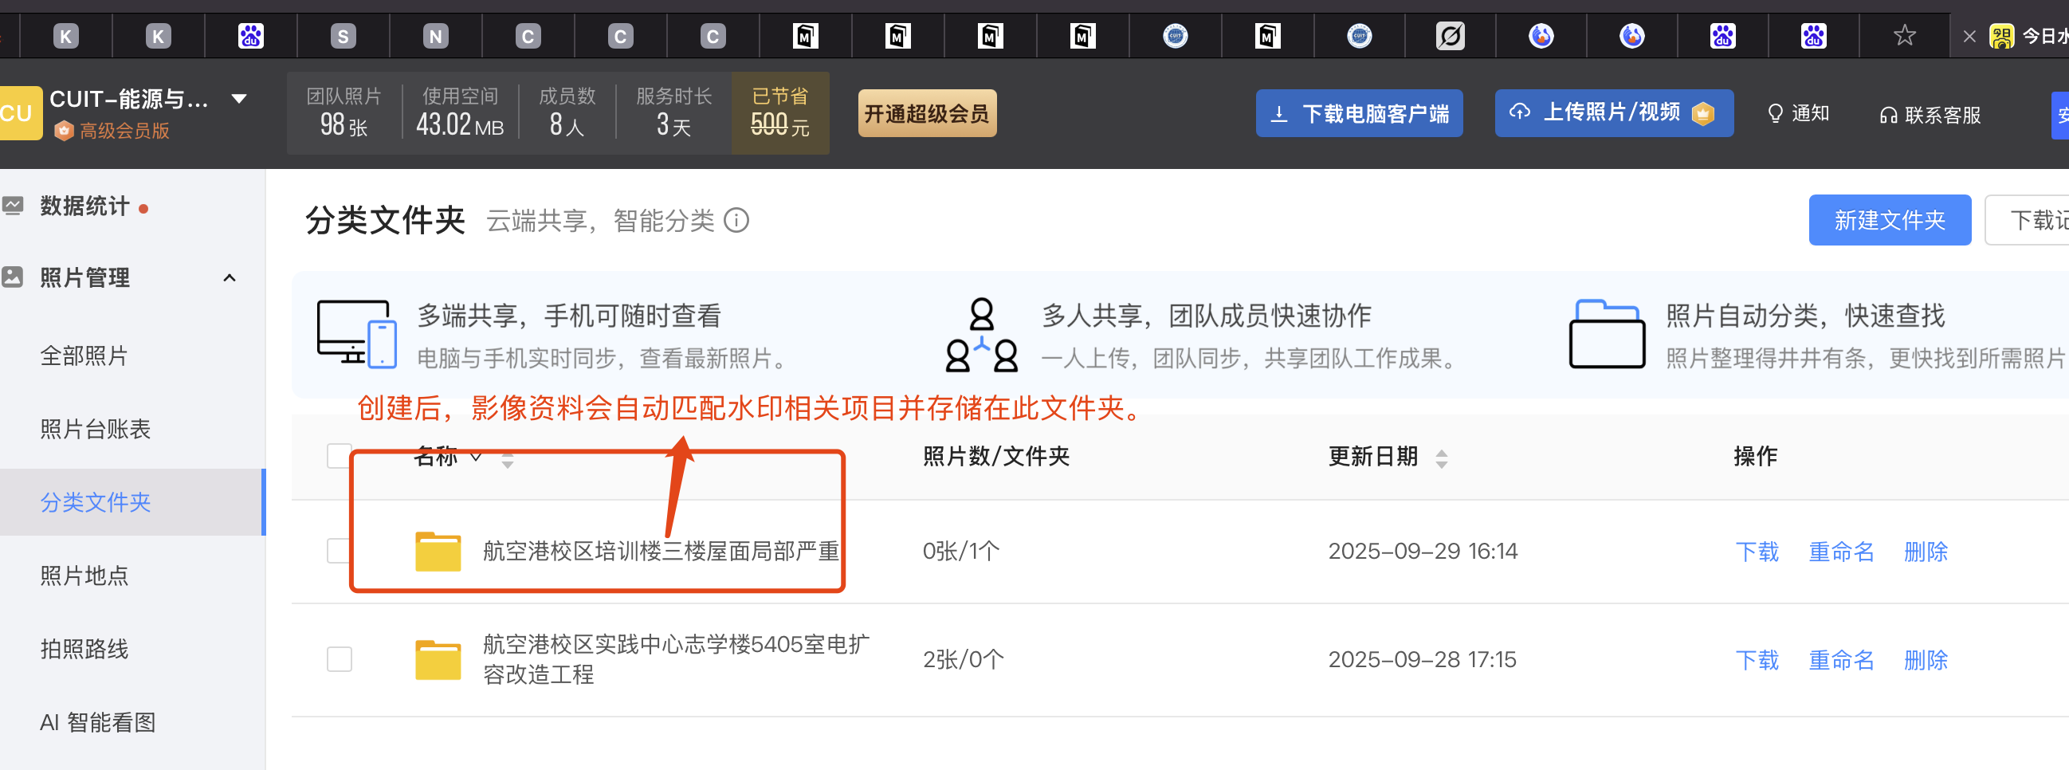Viewport: 2069px width, 770px height.
Task: Check the box for 航空港校区实践中心志学楼 folder
Action: tap(339, 659)
